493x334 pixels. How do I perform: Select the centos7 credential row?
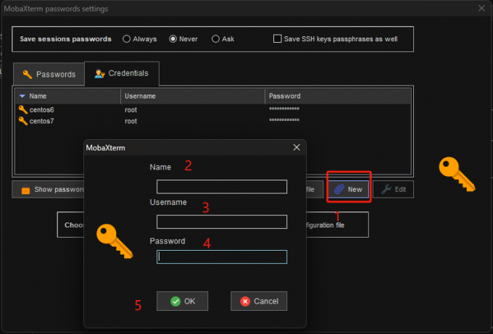coord(213,121)
